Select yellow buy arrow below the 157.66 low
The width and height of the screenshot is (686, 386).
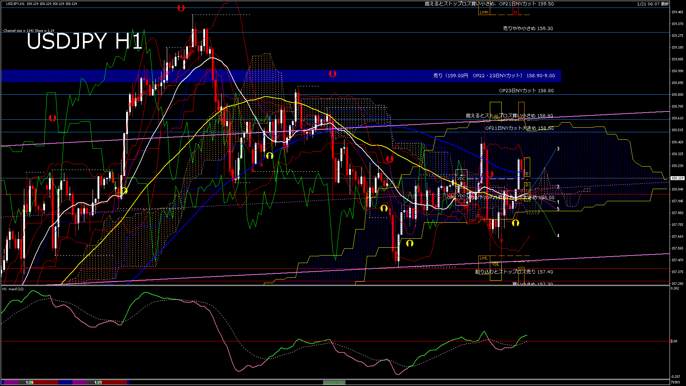[409, 243]
